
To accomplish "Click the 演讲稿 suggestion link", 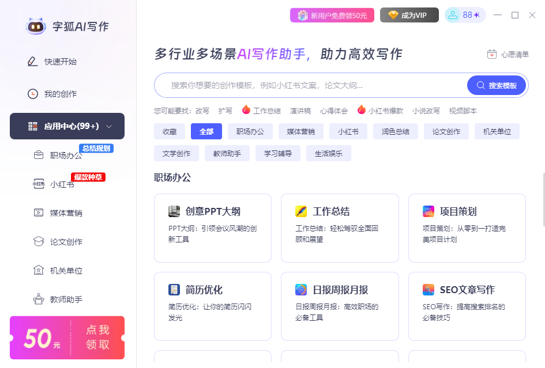I will pos(300,111).
